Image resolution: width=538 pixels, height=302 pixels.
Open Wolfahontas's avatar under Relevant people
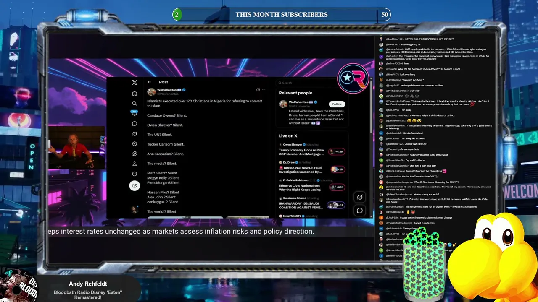tap(283, 104)
